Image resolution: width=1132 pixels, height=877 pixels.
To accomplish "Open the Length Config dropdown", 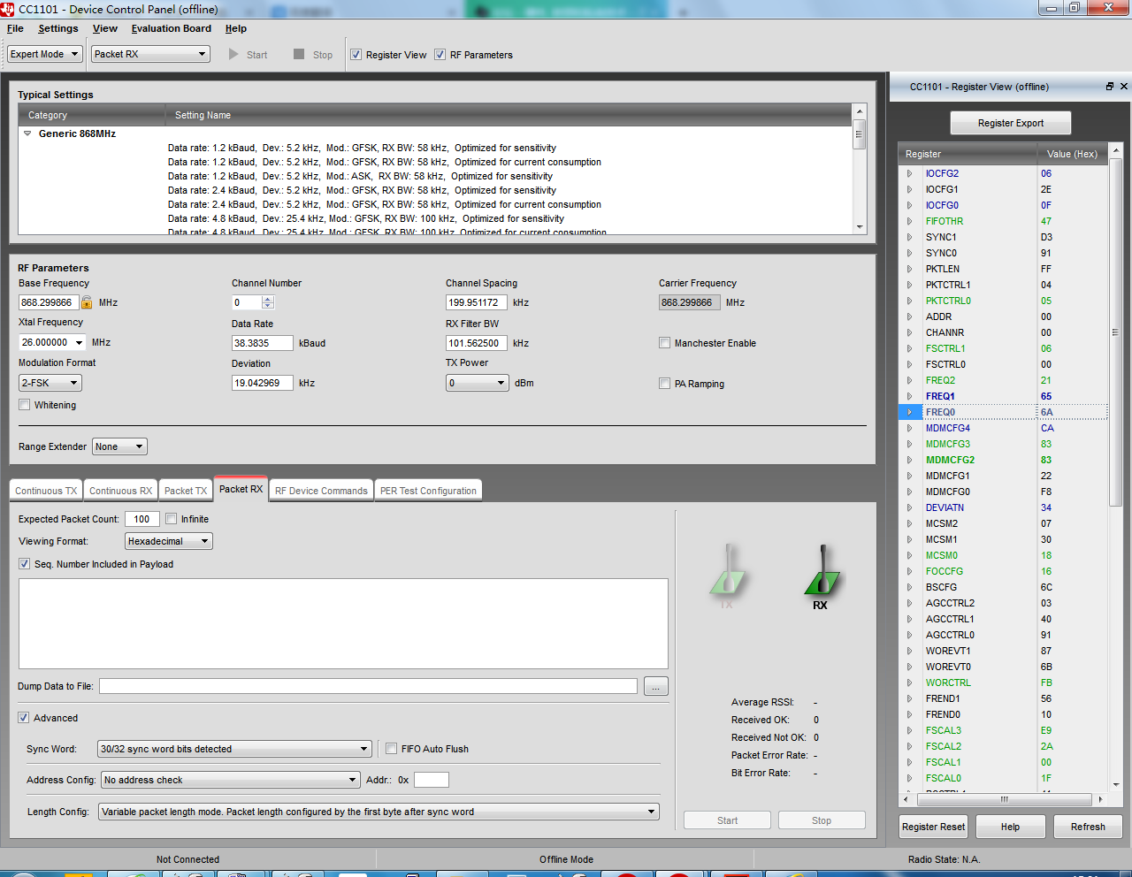I will [379, 812].
